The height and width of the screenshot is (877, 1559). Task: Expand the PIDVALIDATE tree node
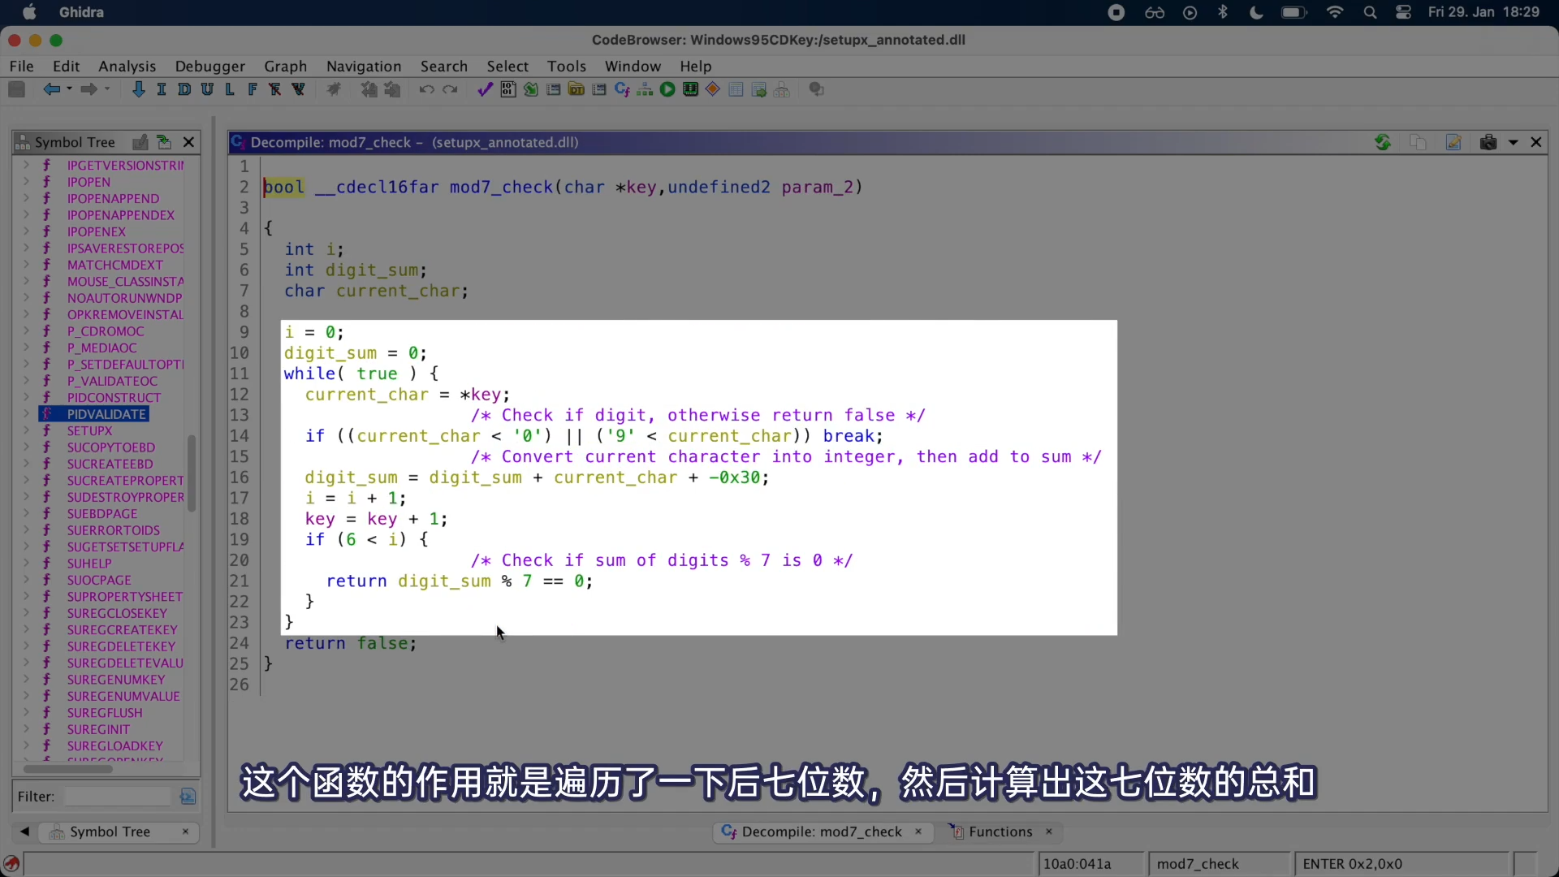tap(26, 414)
